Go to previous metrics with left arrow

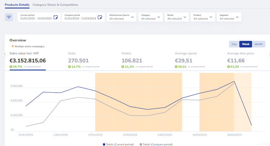pyautogui.click(x=5, y=54)
